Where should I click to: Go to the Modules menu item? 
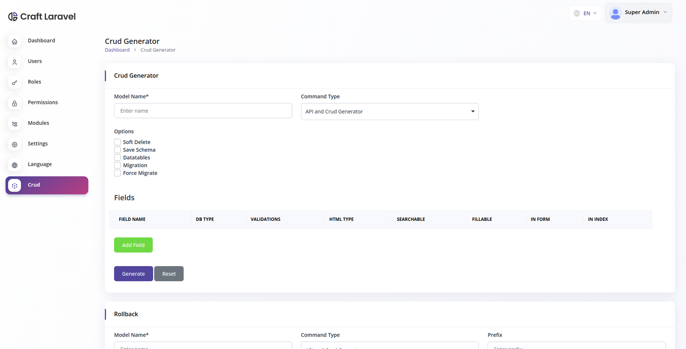39,123
